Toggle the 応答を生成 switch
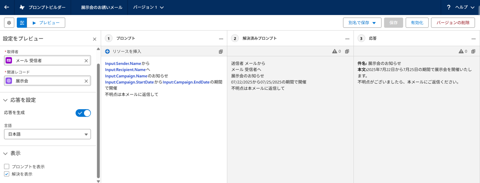The height and width of the screenshot is (183, 480). pos(83,113)
